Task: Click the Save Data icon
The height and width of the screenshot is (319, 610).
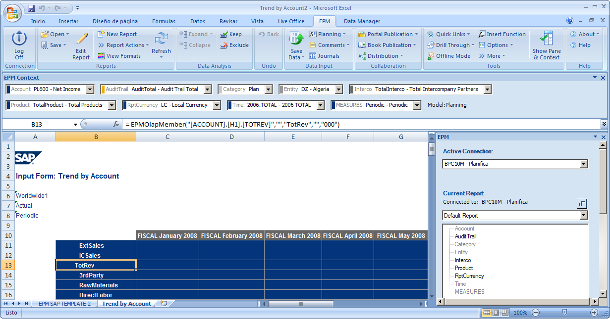Action: [x=296, y=39]
